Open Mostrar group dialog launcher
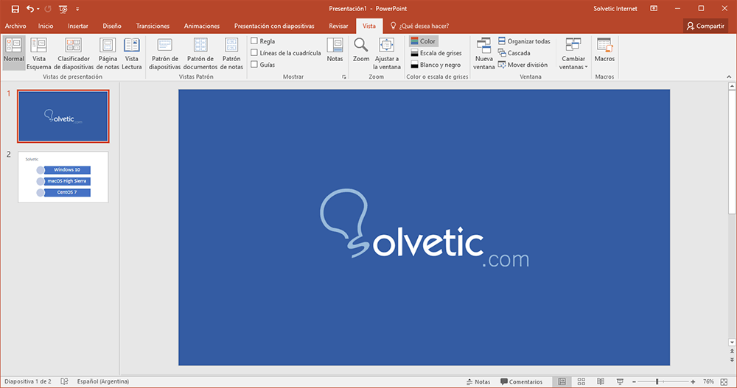Image resolution: width=737 pixels, height=388 pixels. point(344,77)
